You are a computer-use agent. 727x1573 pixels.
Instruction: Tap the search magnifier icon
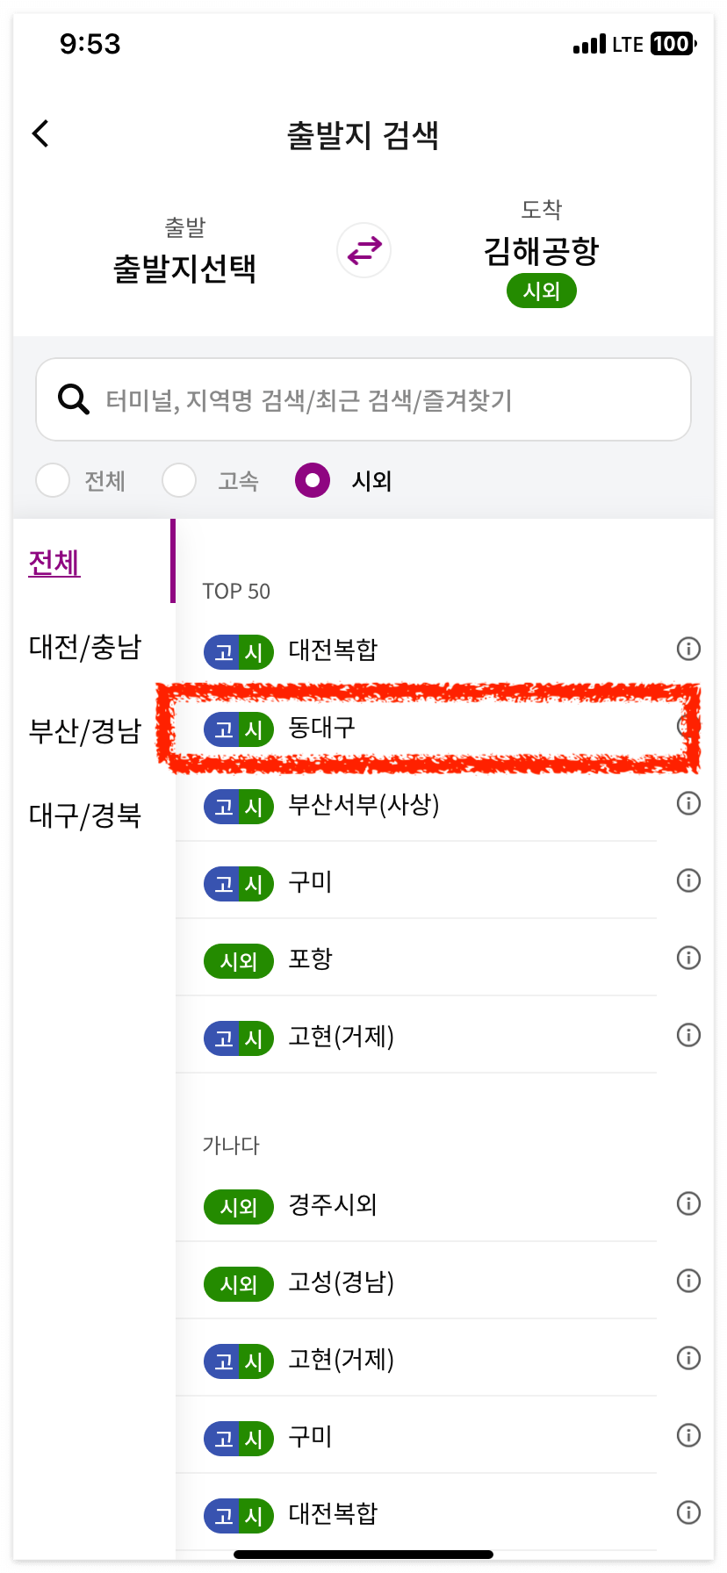(72, 399)
